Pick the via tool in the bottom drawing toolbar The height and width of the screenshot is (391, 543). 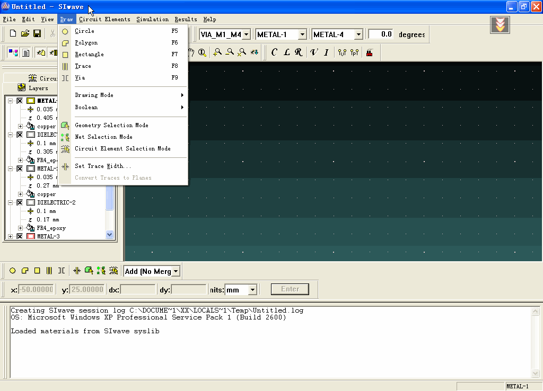point(62,271)
